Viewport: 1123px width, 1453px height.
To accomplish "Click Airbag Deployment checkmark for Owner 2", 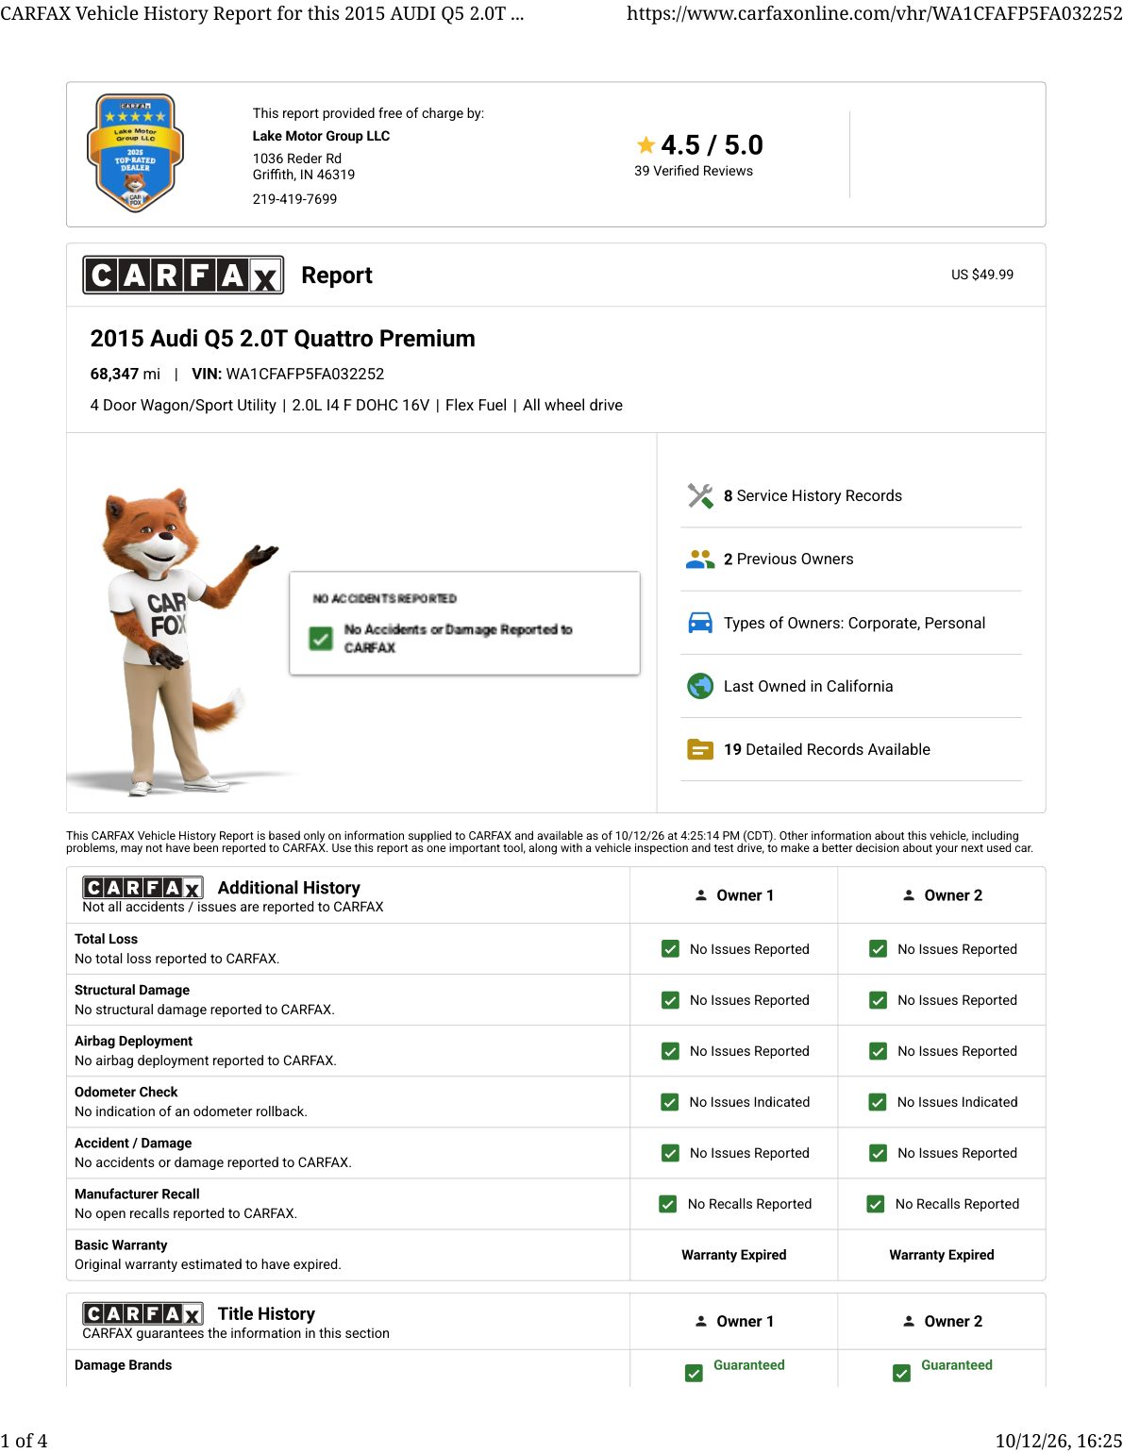I will tap(878, 1051).
